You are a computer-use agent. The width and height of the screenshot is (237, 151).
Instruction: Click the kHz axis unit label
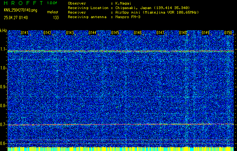3,31
